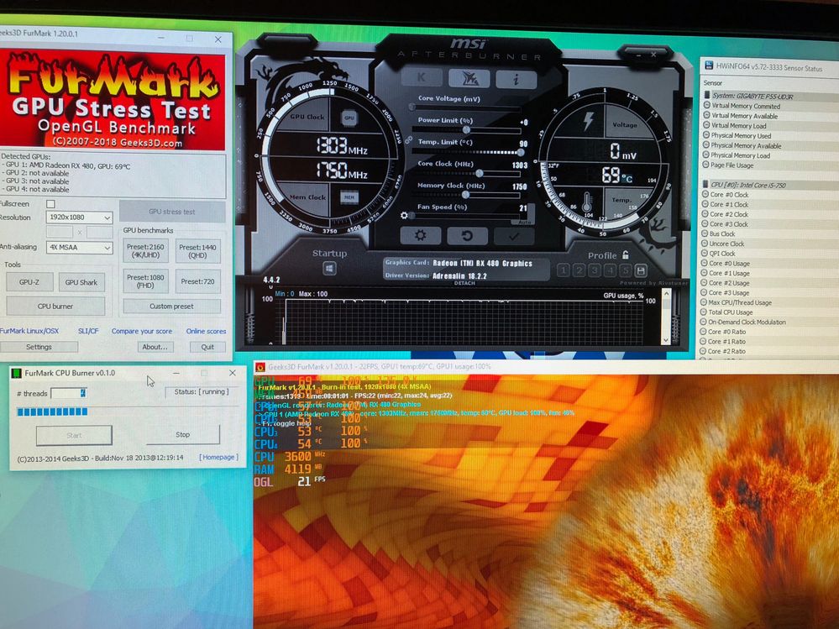Image resolution: width=839 pixels, height=629 pixels.
Task: Click the # threads input field in CPU Burner
Action: [x=69, y=393]
